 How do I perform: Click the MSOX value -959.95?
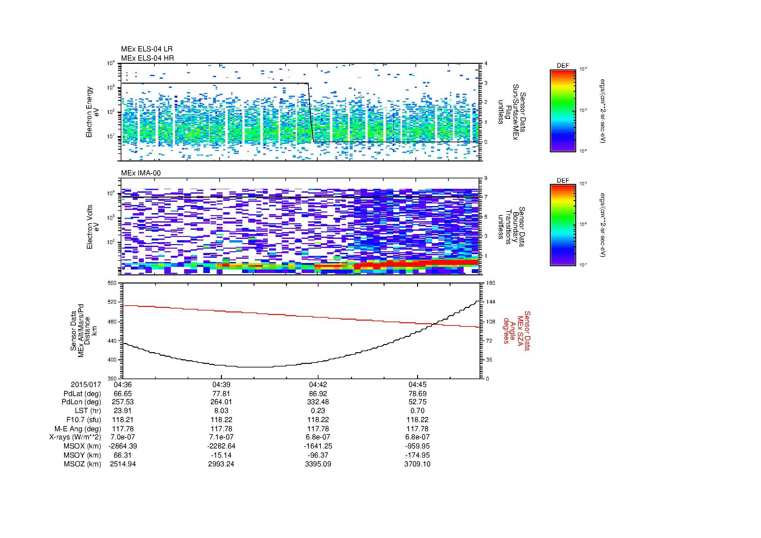[x=417, y=446]
